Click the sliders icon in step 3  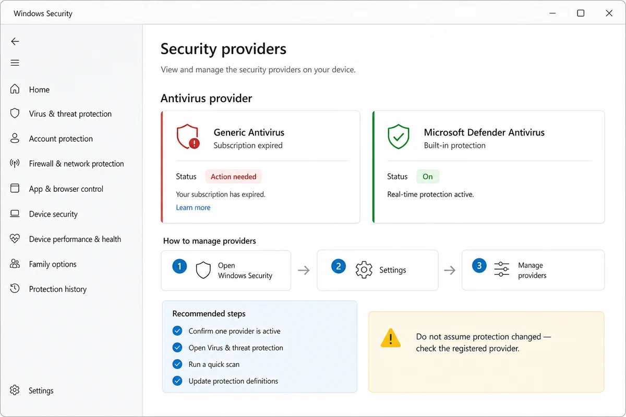click(502, 269)
